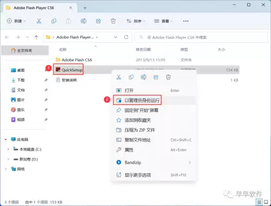Select the Adobe Flash Player CS6 tab
The width and height of the screenshot is (271, 206).
click(x=40, y=8)
